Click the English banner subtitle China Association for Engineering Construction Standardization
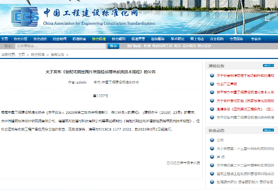Screen dimensions: 278x190 [99, 23]
